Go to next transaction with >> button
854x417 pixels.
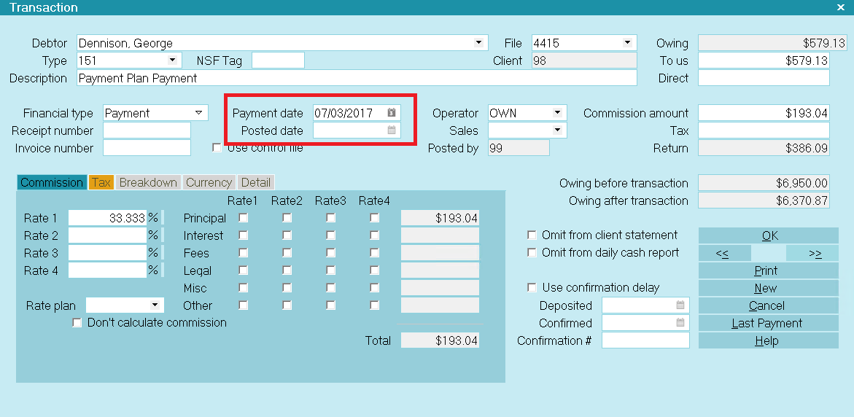tap(812, 253)
